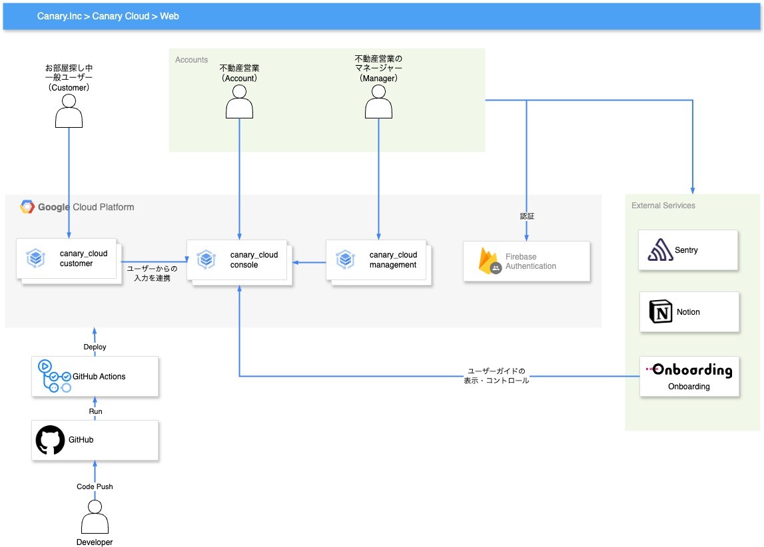Click the Customer person icon
The image size is (764, 547).
click(x=69, y=110)
